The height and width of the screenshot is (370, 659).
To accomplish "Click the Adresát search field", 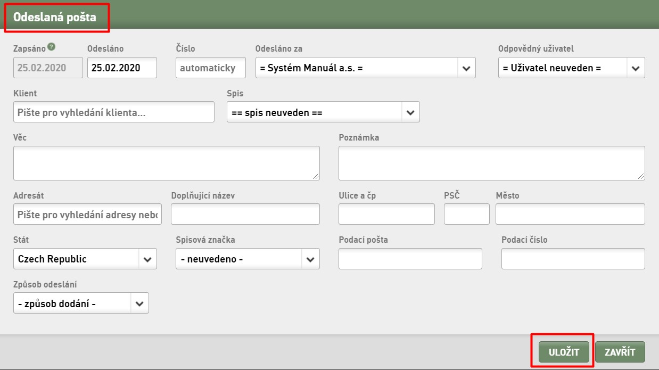I will (x=87, y=214).
